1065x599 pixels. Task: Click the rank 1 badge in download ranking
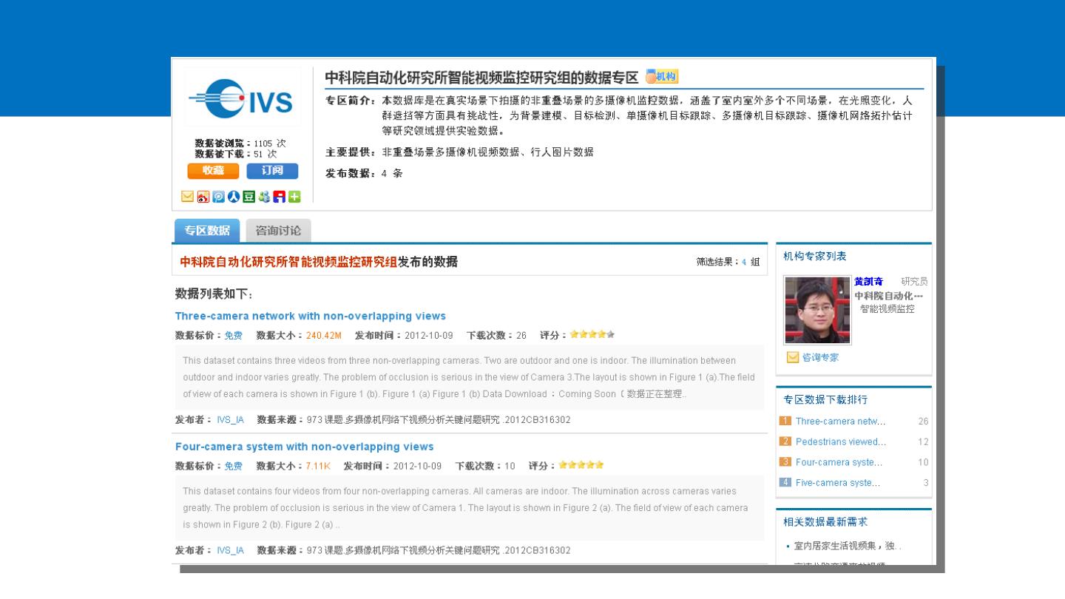tap(785, 422)
